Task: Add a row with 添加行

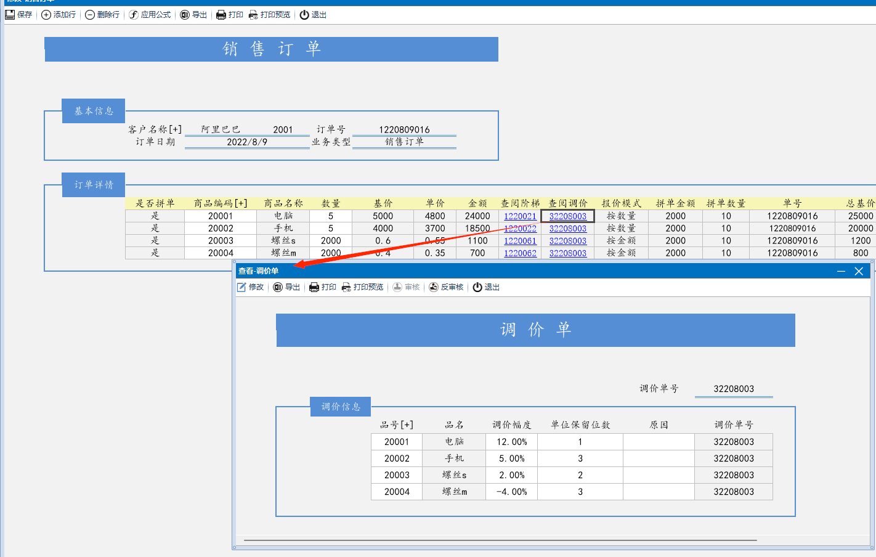Action: [59, 15]
